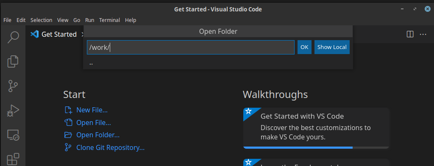The image size is (434, 166).
Task: Open the Go menu
Action: tap(77, 20)
